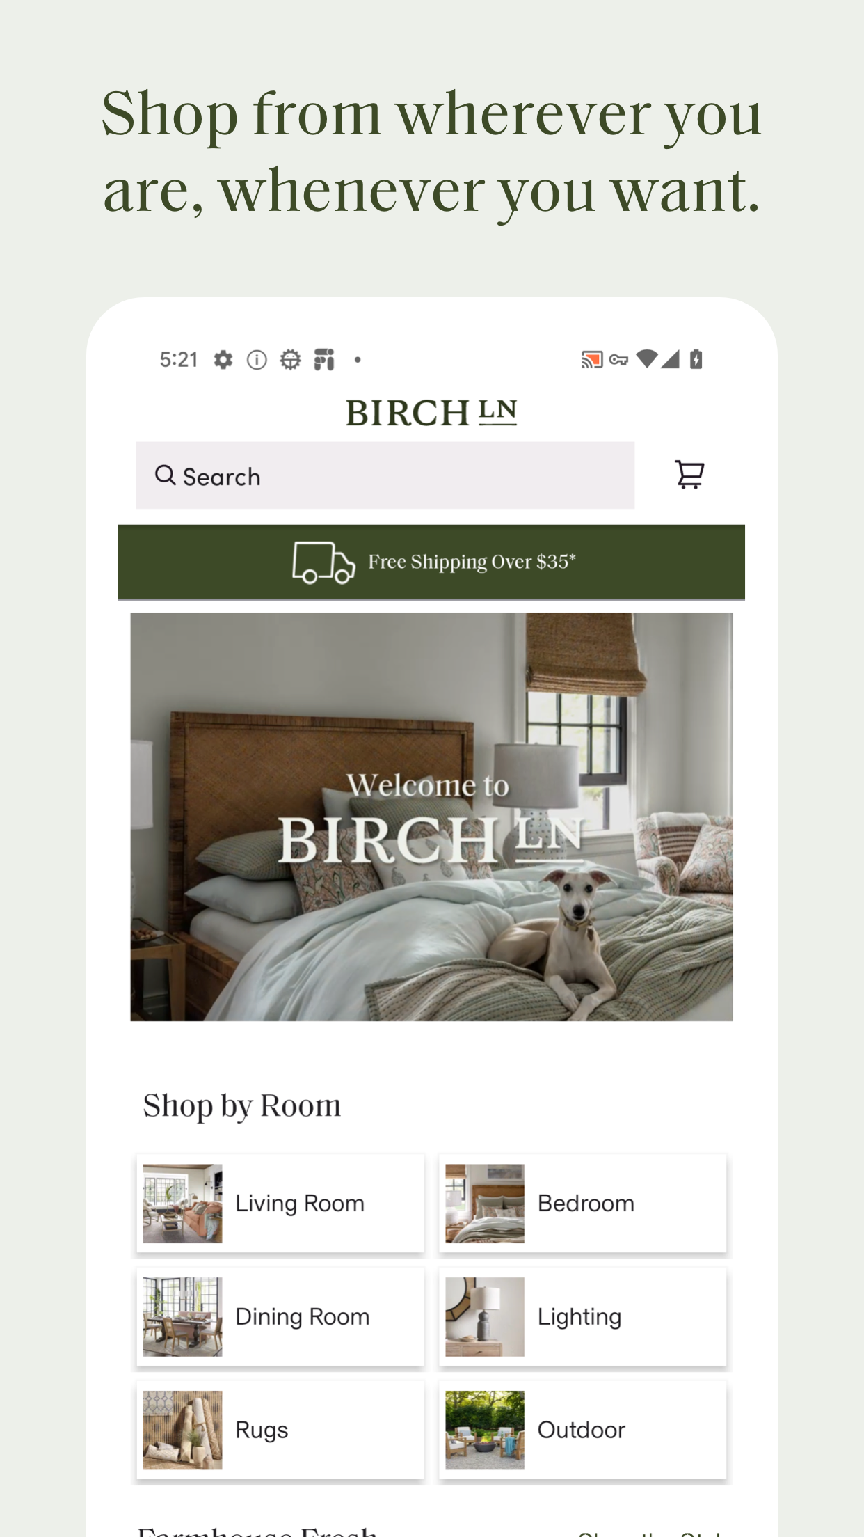Click the Search input field
This screenshot has height=1537, width=864.
(x=385, y=475)
